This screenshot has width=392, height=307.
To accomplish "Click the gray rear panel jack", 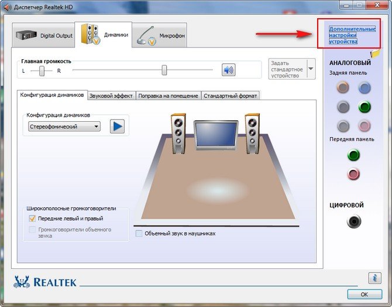I will (343, 126).
